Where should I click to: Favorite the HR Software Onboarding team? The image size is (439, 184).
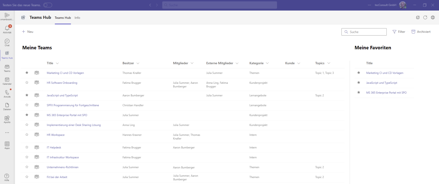click(27, 83)
